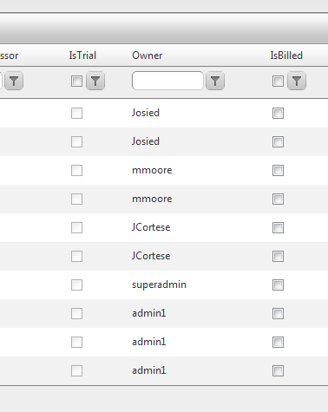Check IsBilled for the second JCortese row
This screenshot has height=412, width=328.
pos(278,256)
